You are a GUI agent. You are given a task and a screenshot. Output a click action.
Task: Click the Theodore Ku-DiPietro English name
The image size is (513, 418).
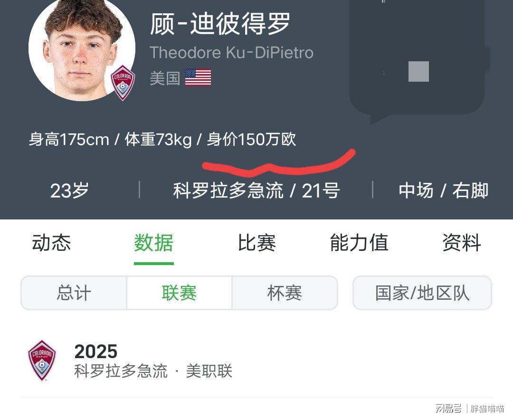(232, 53)
